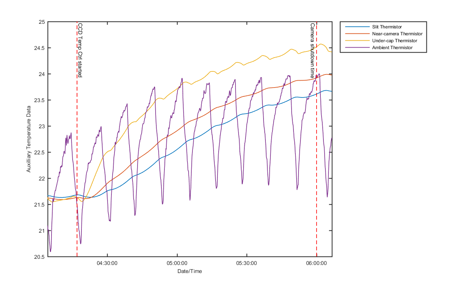Click the yellow Under-cap legend line
The width and height of the screenshot is (461, 288).
tap(357, 41)
